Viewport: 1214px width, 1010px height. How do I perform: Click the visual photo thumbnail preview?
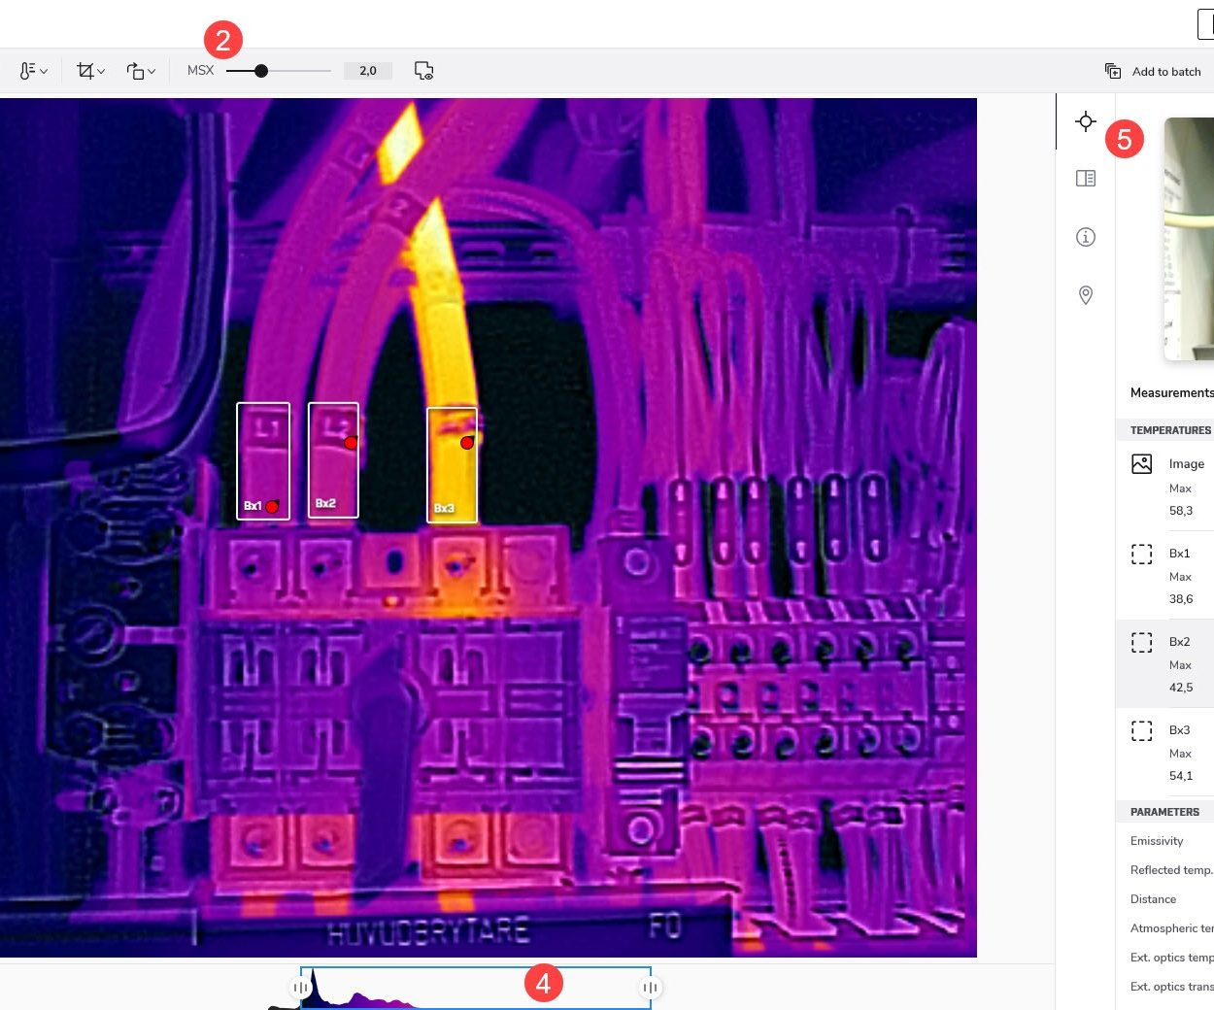pyautogui.click(x=1189, y=238)
